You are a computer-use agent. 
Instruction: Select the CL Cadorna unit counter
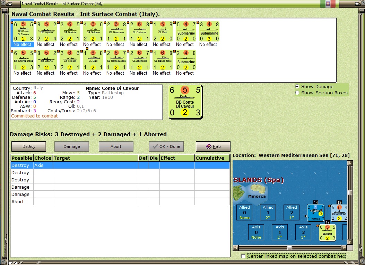139,31
